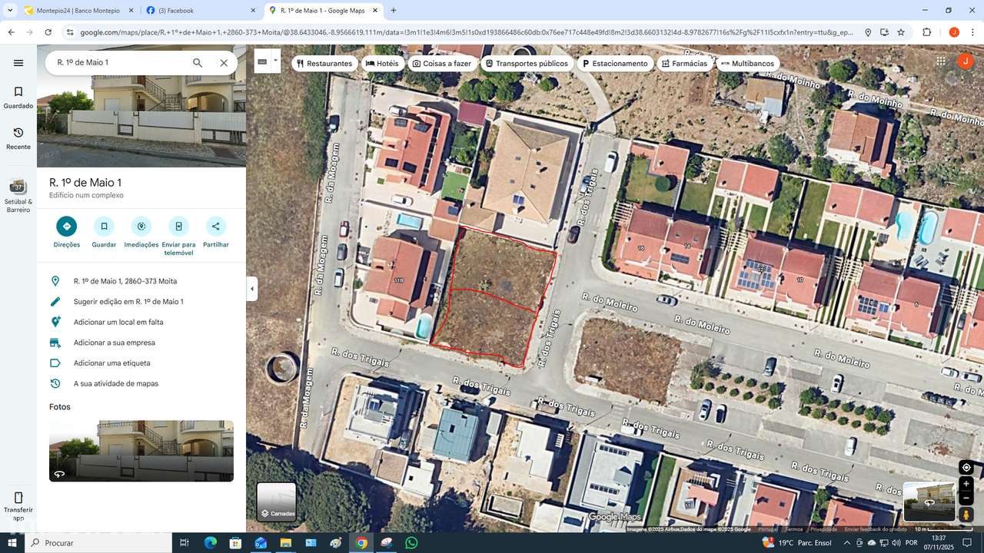Open the Fotos thumbnail image
The image size is (984, 553).
pos(141,451)
